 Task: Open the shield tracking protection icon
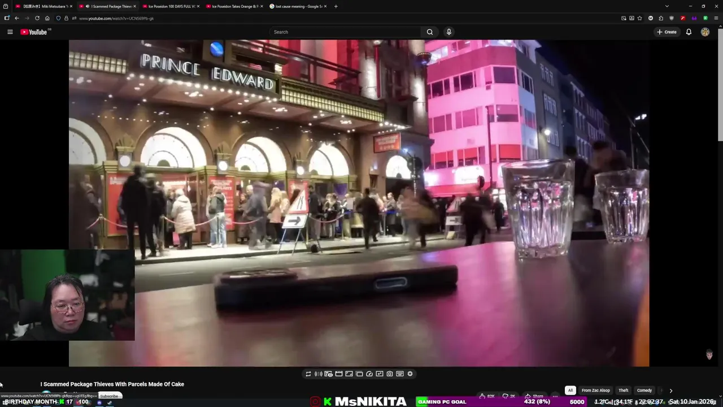[58, 18]
